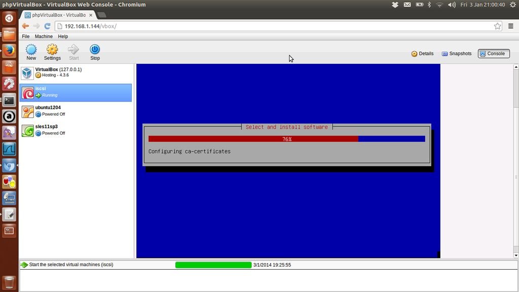
Task: Click the browser back arrow
Action: tap(25, 26)
